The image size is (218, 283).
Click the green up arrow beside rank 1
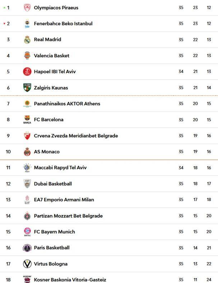[x=4, y=8]
